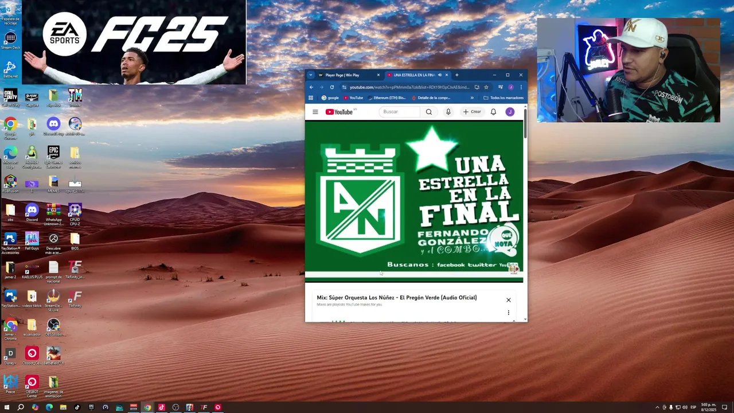Open RGBFusion desktop shortcut
734x413 pixels.
coord(10,184)
